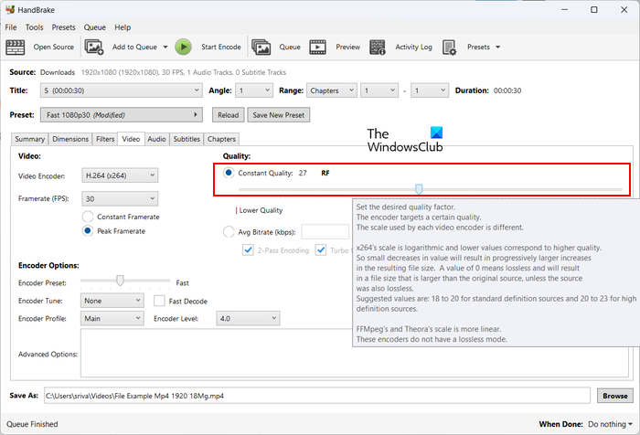Image resolution: width=640 pixels, height=435 pixels.
Task: Click the Duration value 00:00:30
Action: tap(507, 90)
